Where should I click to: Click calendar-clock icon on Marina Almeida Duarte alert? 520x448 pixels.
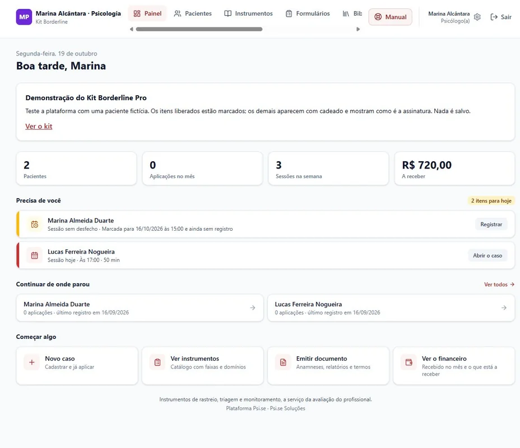(35, 225)
